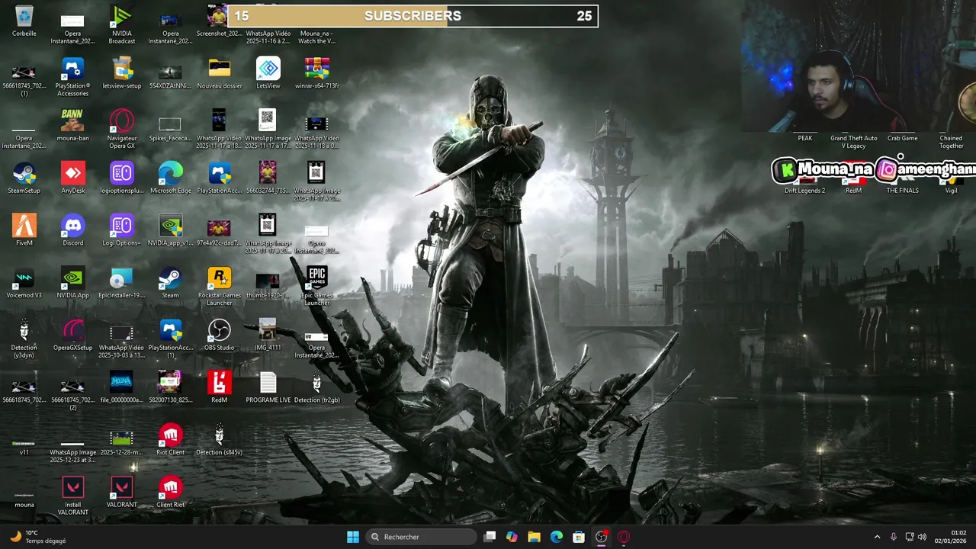
Task: Open File Explorer from the taskbar
Action: point(534,537)
